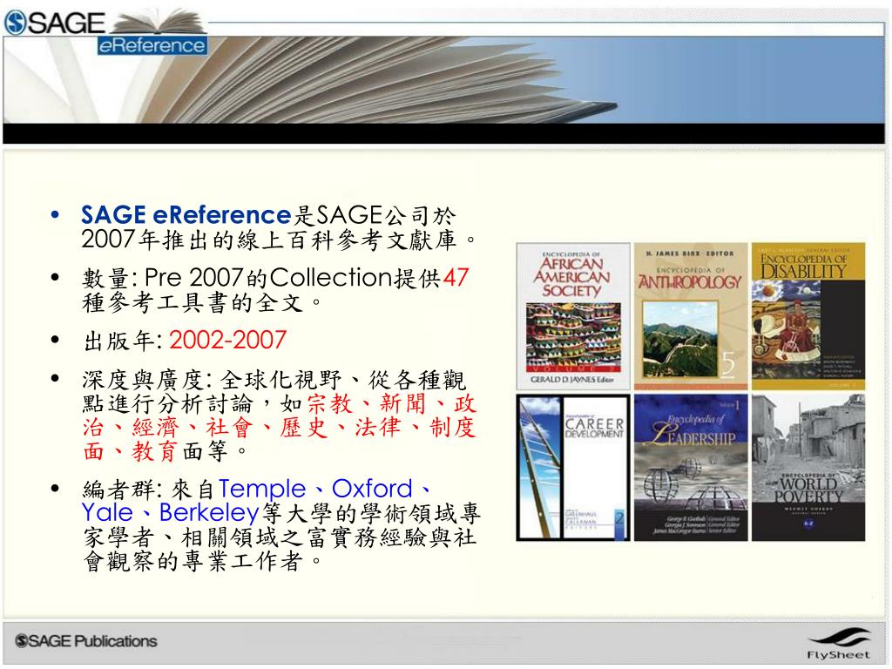Select the Career Development book cover
The image size is (892, 669).
coord(573,467)
